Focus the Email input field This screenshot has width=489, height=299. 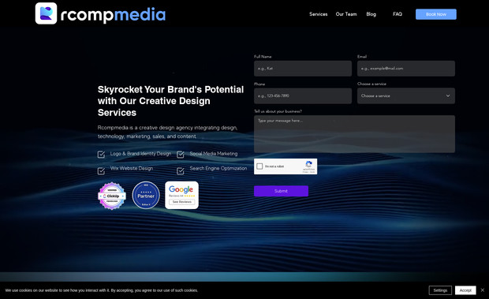405,69
